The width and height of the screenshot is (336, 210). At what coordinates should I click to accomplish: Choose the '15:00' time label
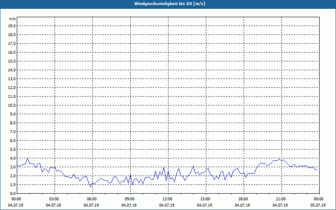click(x=205, y=199)
